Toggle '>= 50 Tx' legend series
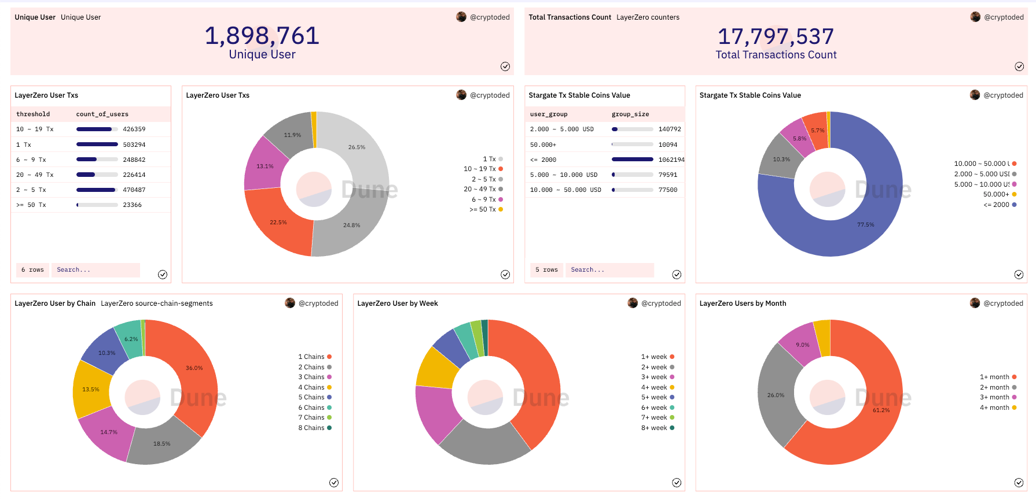Screen dimensions: 1036x500 [486, 209]
